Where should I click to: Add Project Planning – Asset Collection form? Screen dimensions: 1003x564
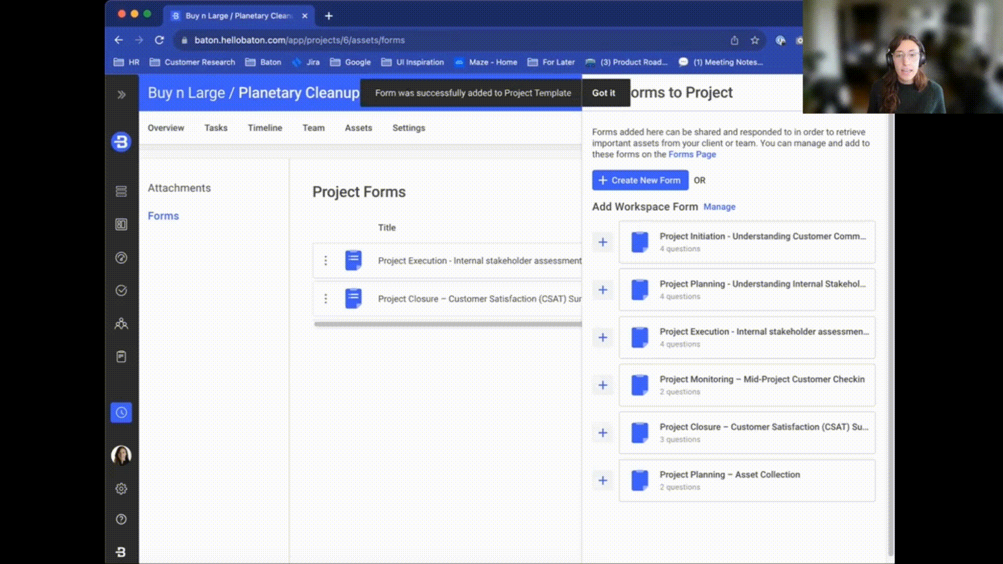tap(603, 480)
